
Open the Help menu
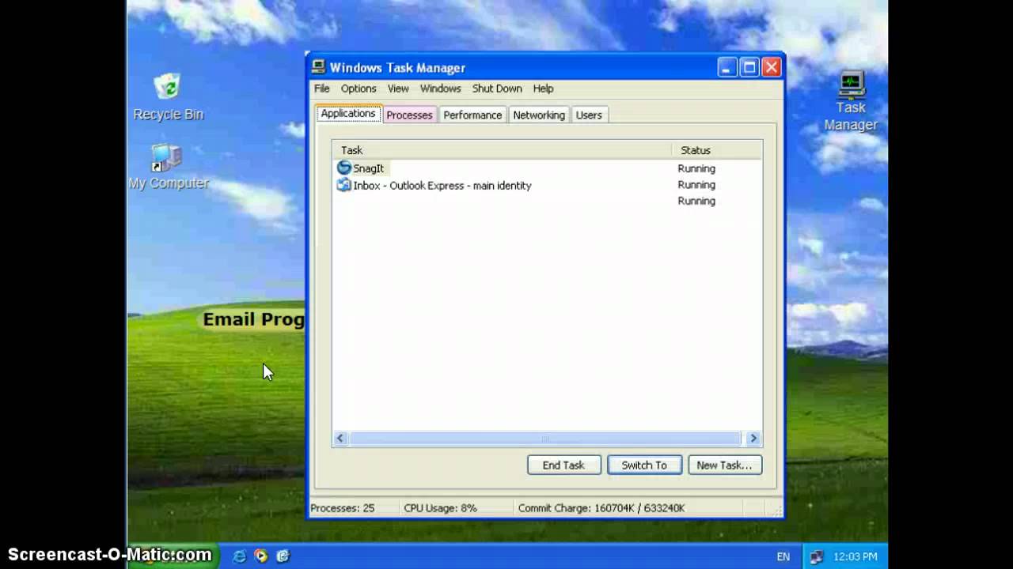(543, 89)
